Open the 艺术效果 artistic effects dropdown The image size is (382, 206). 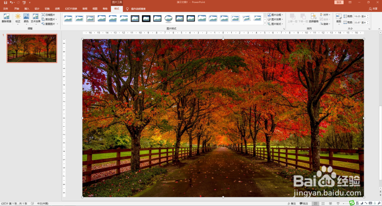pos(36,19)
